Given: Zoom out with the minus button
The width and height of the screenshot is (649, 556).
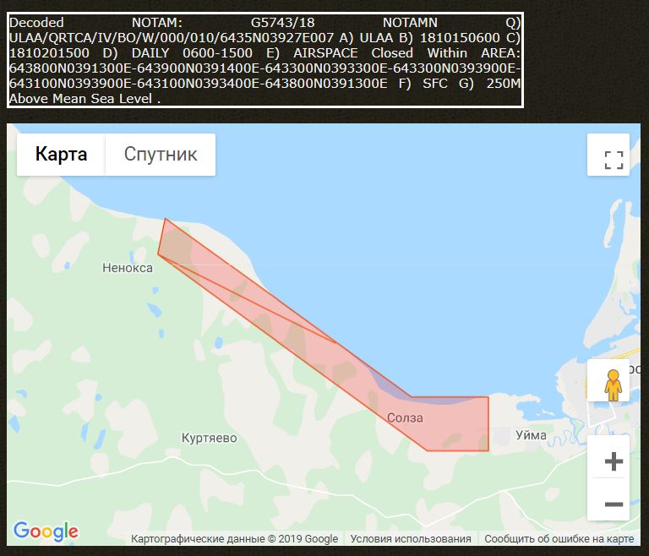Looking at the screenshot, I should [x=614, y=504].
